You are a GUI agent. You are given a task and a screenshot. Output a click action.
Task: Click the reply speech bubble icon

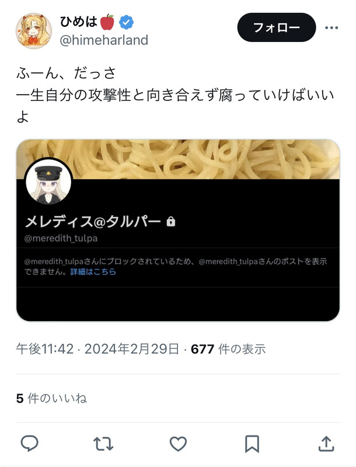[29, 444]
